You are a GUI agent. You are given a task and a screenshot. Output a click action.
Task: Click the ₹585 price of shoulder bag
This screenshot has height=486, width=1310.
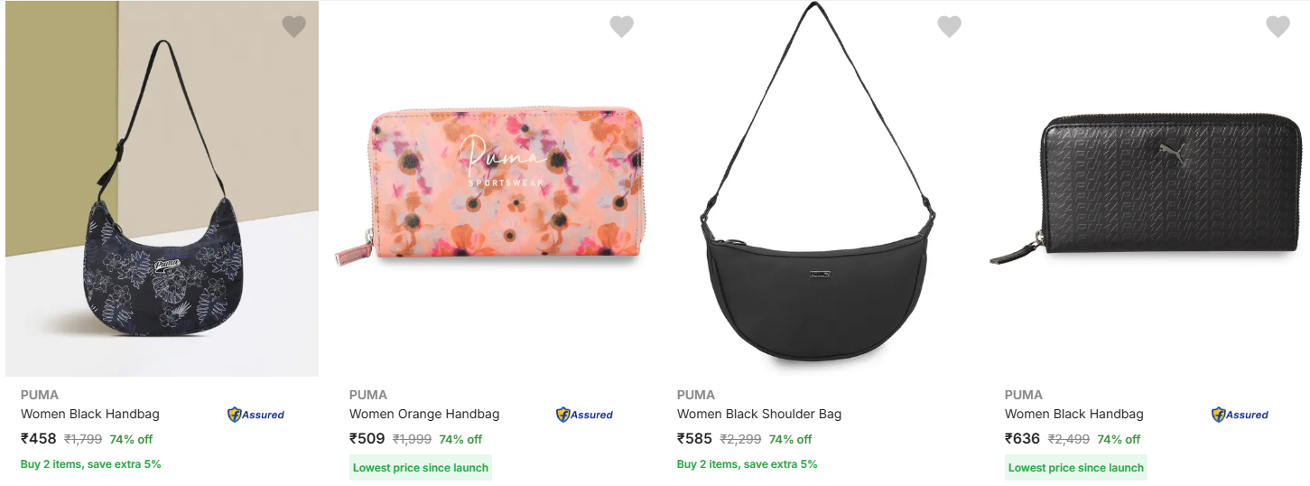coord(695,439)
